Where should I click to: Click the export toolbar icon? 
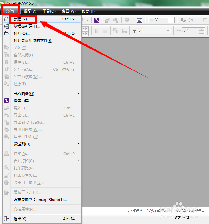pyautogui.click(x=116, y=20)
